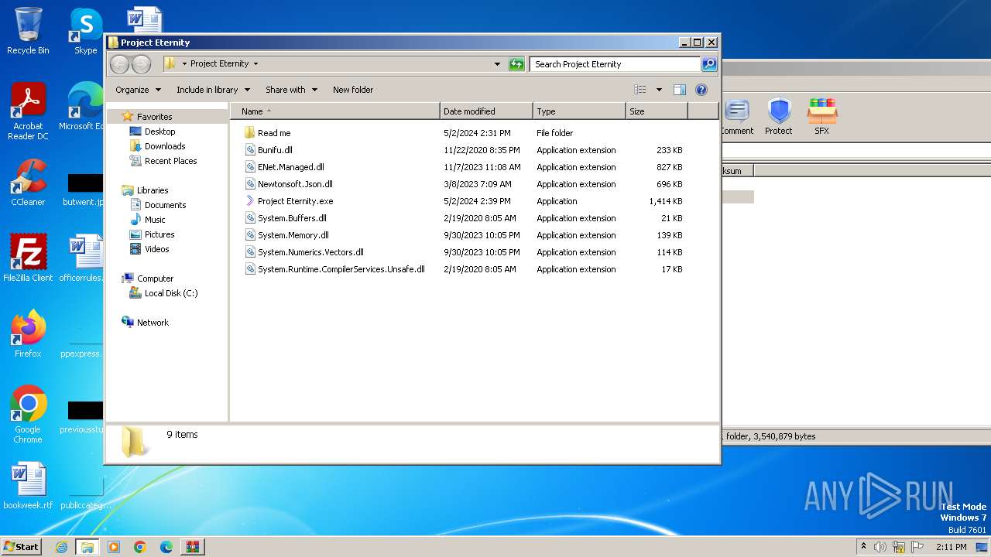Viewport: 991px width, 557px height.
Task: Open the bookweek.rtf document icon
Action: click(28, 486)
